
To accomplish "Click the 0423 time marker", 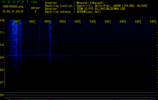I will click(x=47, y=21).
